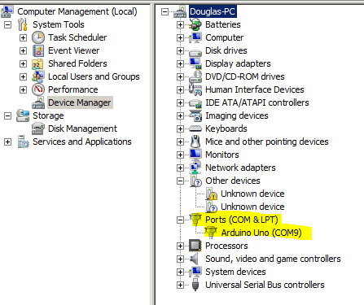Click the Batteries category icon
364x305 pixels.
195,24
